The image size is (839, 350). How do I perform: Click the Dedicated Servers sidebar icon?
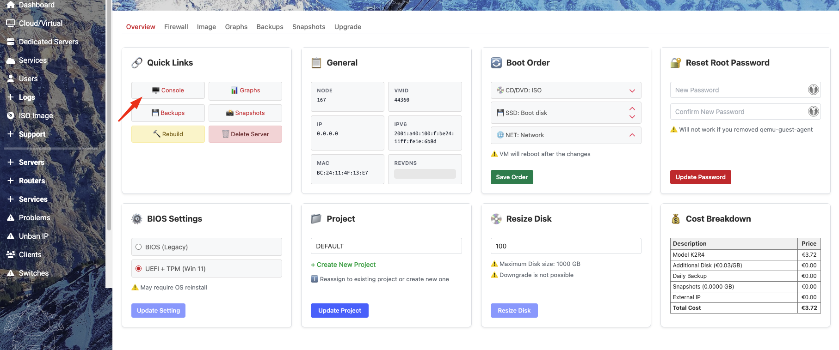pos(10,42)
